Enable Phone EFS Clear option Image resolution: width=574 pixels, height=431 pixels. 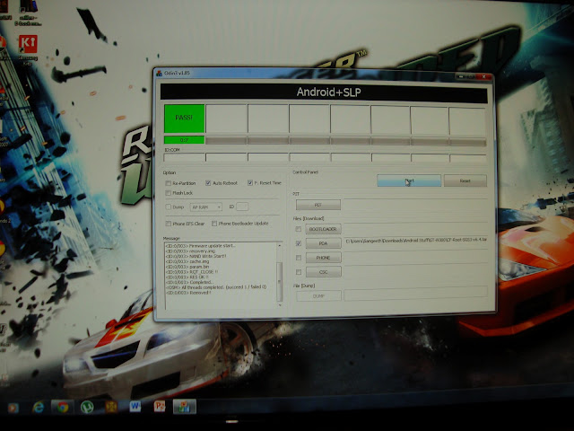click(169, 224)
